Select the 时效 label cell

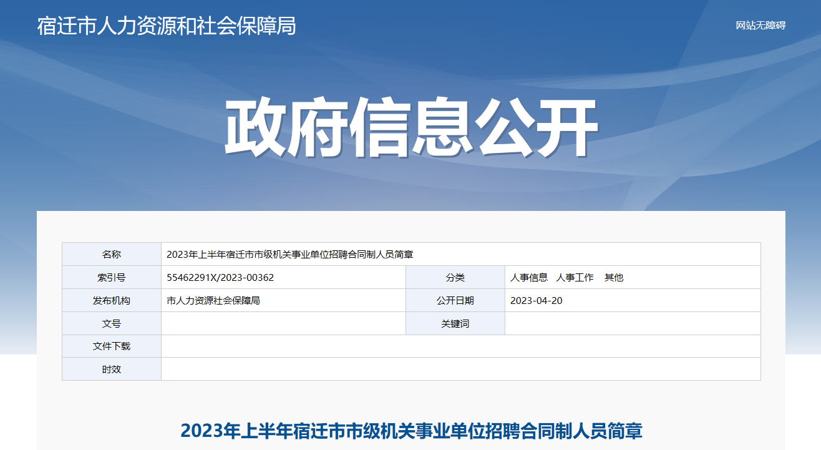point(112,369)
